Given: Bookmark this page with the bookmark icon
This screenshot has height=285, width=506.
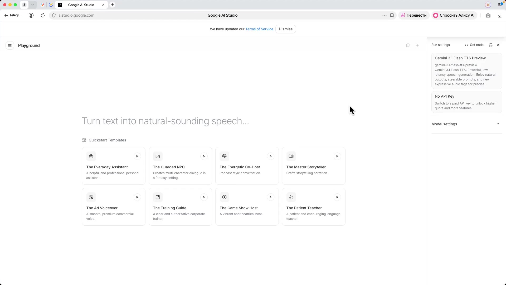Looking at the screenshot, I should click(x=392, y=15).
